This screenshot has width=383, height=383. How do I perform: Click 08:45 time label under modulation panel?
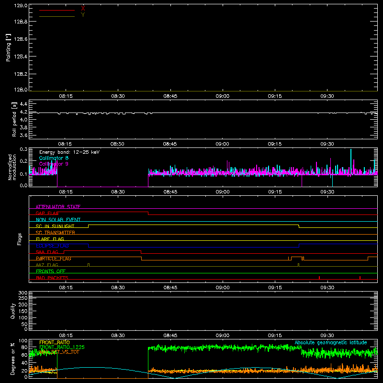pos(170,192)
